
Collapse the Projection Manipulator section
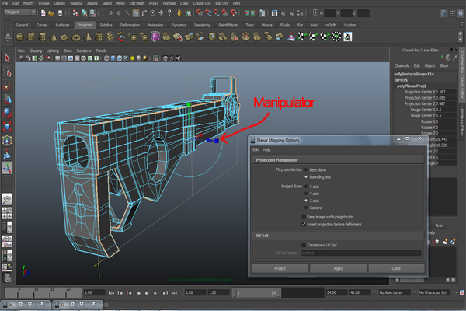coord(338,160)
